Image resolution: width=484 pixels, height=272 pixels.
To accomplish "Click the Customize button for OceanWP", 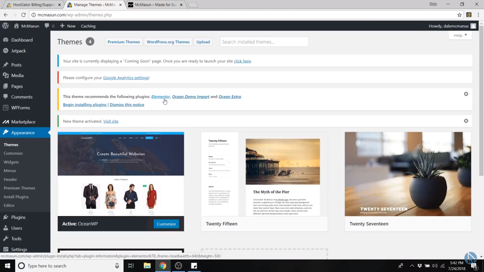I will click(166, 224).
